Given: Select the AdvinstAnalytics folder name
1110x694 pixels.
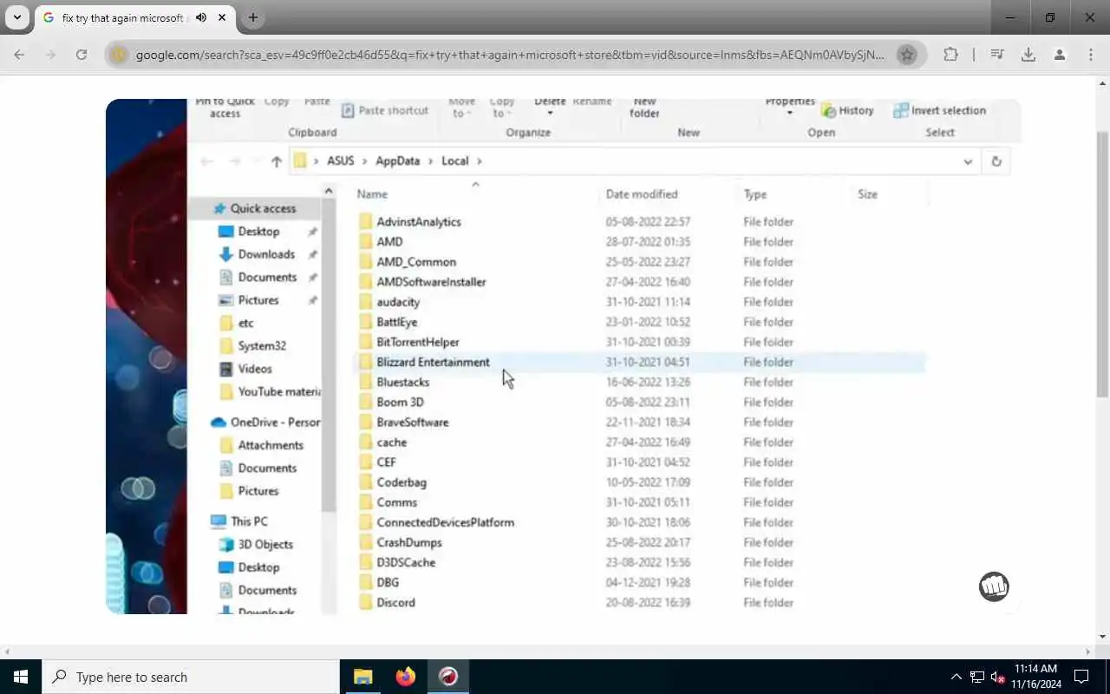Looking at the screenshot, I should pyautogui.click(x=419, y=222).
